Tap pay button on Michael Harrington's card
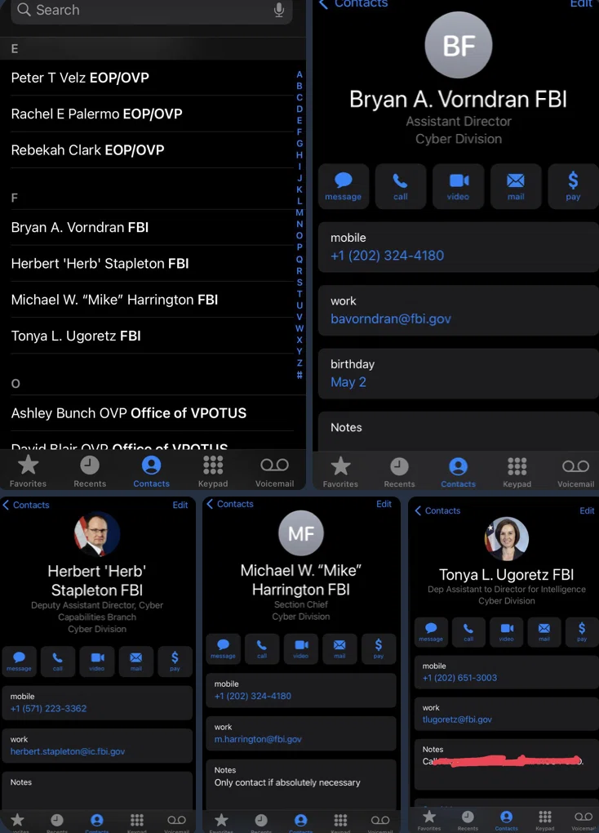Screen dimensions: 599x833 pos(379,648)
